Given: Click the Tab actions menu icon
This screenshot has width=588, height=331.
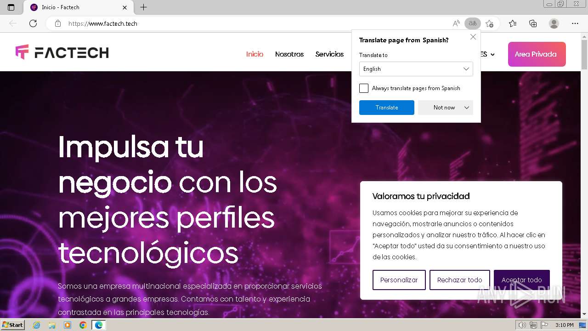Looking at the screenshot, I should (x=11, y=7).
